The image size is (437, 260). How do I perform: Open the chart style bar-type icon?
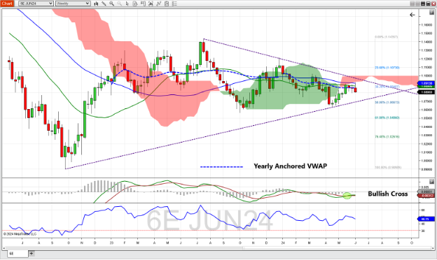pos(96,3)
